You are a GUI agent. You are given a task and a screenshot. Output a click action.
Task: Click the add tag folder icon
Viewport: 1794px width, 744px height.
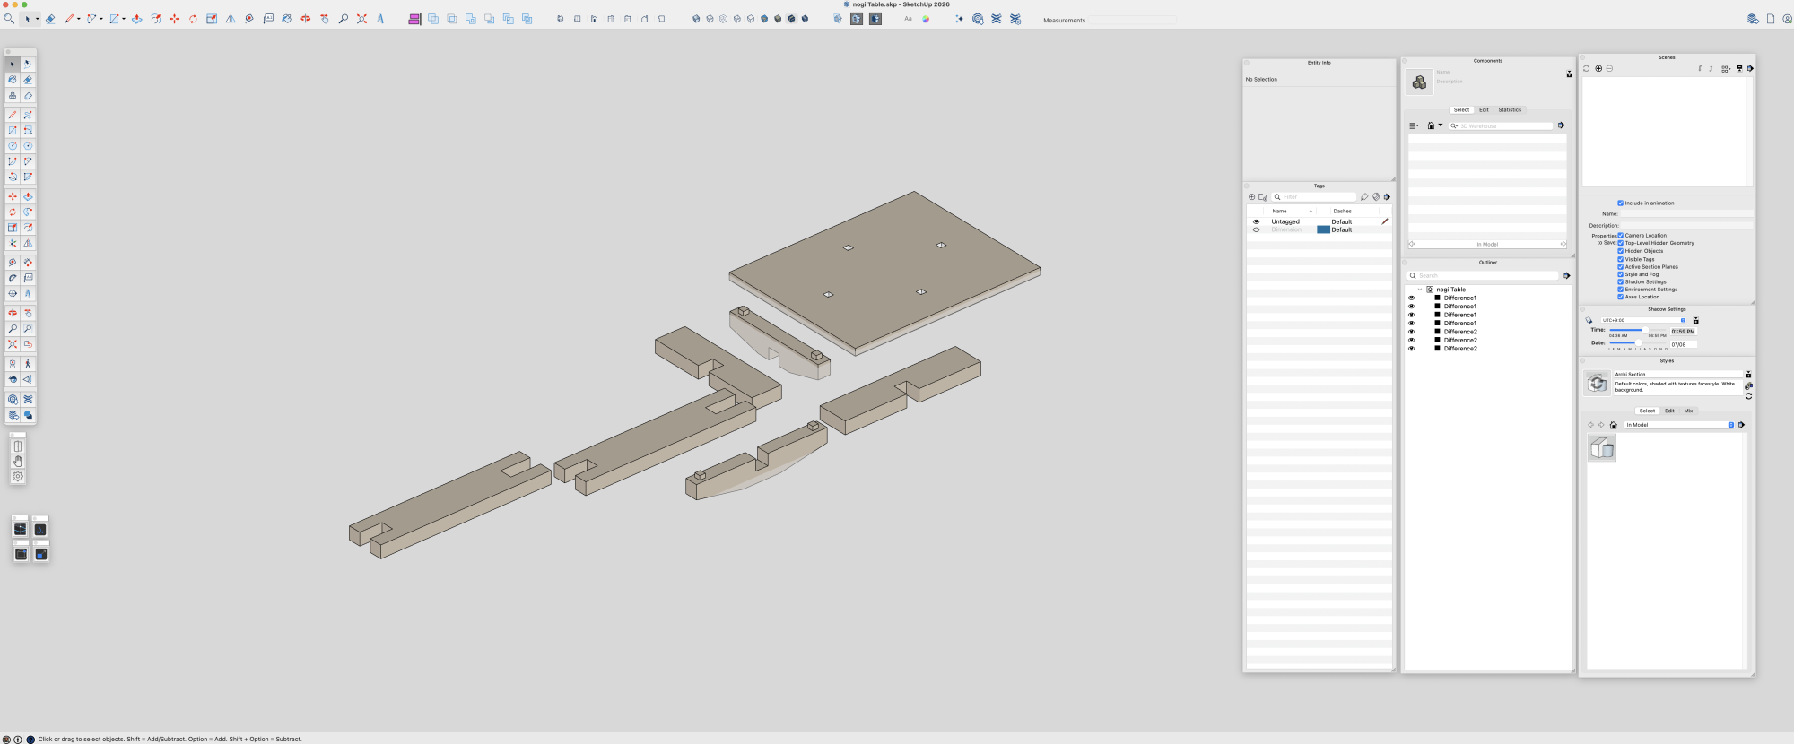coord(1263,197)
